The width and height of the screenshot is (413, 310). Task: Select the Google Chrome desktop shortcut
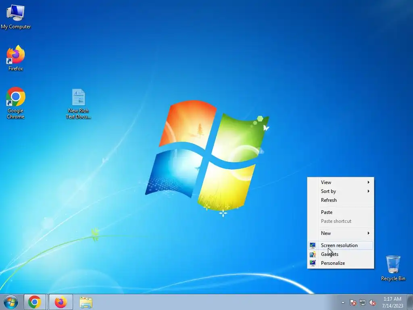point(16,103)
